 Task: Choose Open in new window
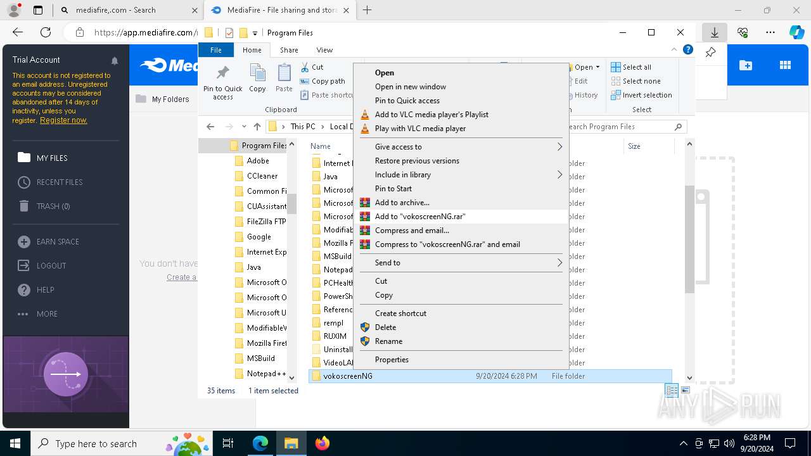(461, 87)
